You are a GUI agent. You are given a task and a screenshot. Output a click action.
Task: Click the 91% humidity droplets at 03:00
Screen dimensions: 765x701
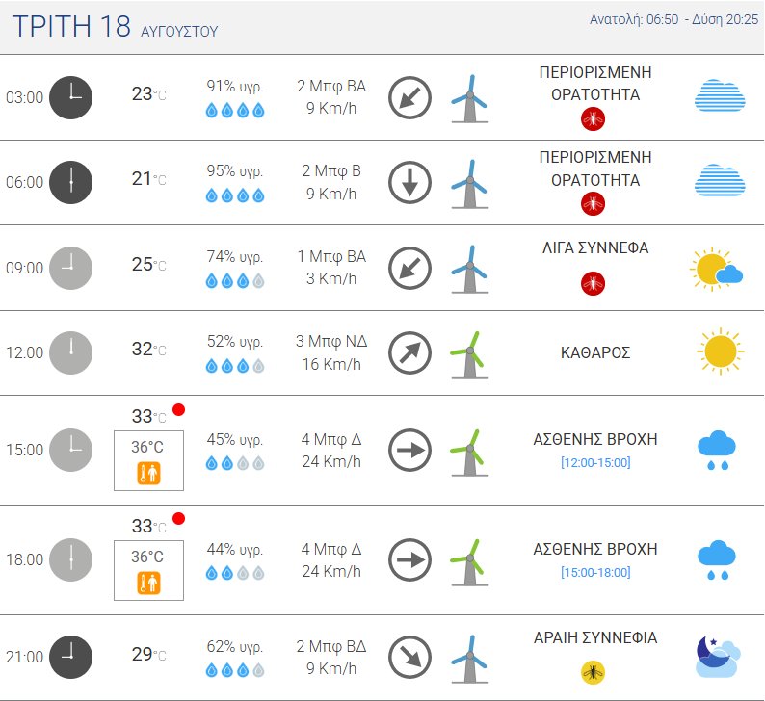(x=235, y=111)
